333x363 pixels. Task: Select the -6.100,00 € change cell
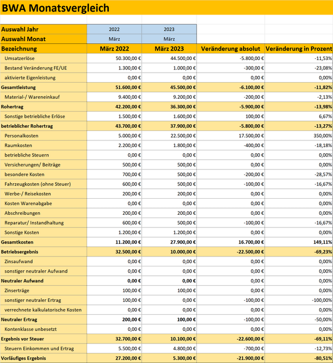(231, 88)
